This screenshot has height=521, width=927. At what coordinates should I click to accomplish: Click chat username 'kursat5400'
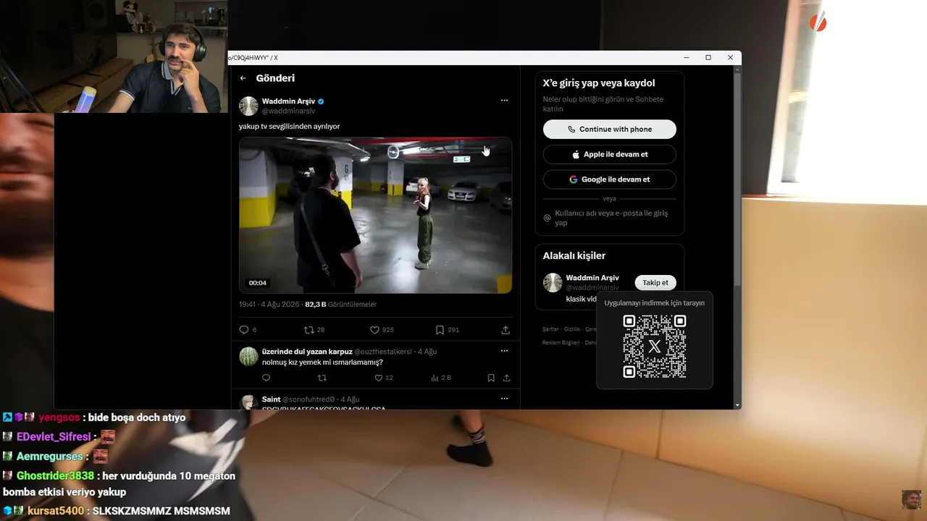pos(56,511)
